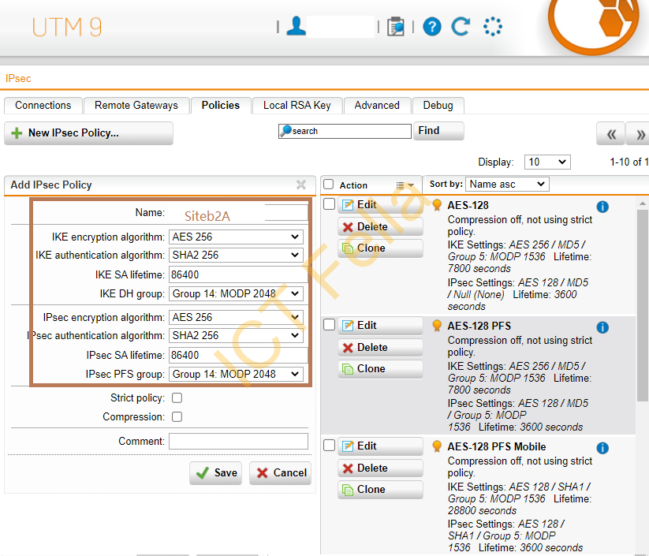This screenshot has width=649, height=556.
Task: Cancel adding the IPsec policy
Action: click(x=280, y=472)
